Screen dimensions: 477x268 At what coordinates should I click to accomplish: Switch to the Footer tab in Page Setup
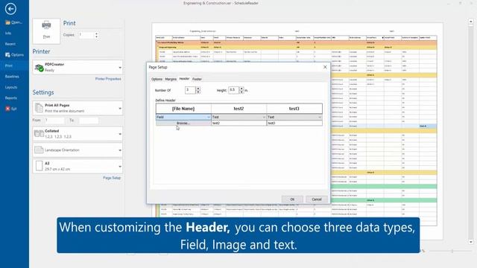tap(197, 79)
